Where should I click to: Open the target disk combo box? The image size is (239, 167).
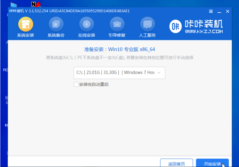click(116, 73)
